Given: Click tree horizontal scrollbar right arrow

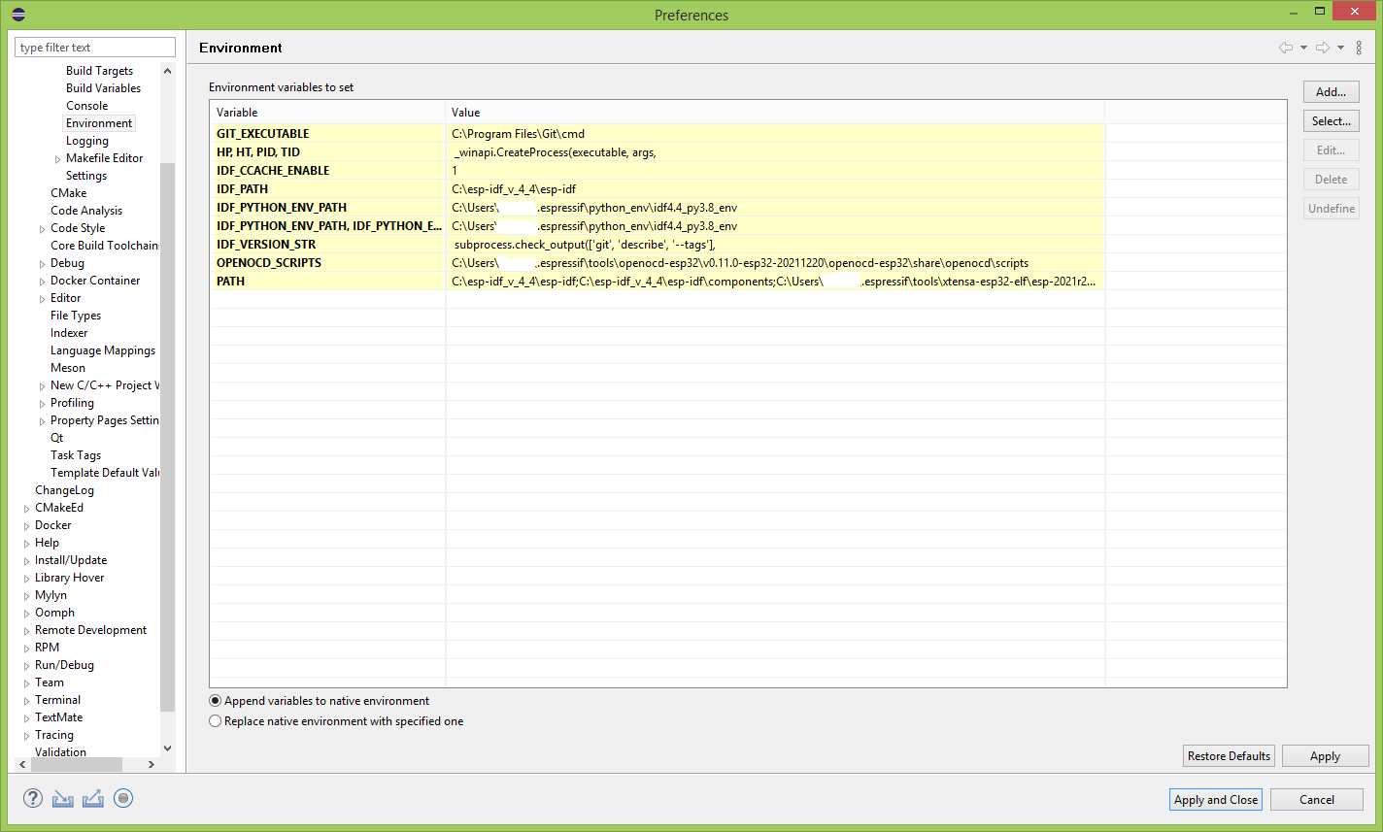Looking at the screenshot, I should click(151, 765).
